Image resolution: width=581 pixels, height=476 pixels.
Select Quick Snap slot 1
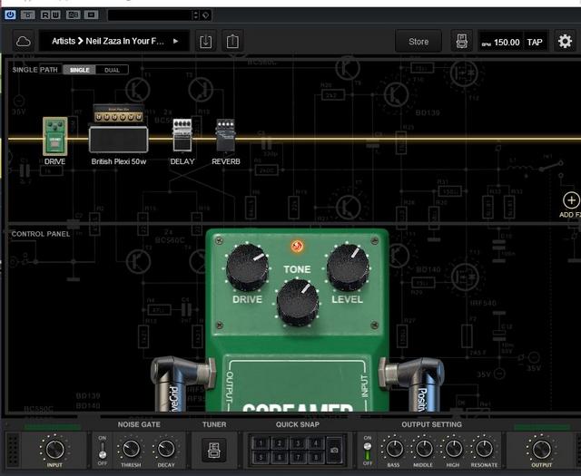click(x=261, y=443)
